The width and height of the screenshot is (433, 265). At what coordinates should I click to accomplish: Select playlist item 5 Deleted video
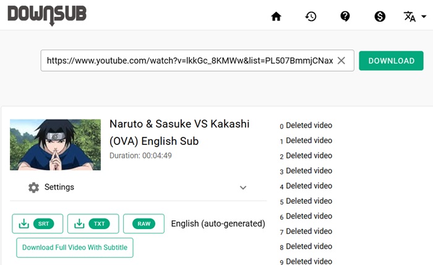[x=306, y=201]
